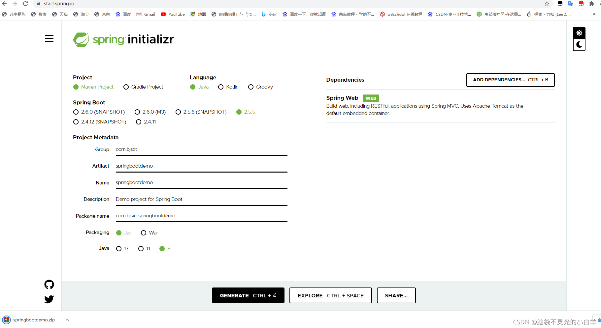Switch to dark theme moon icon
601x328 pixels.
pyautogui.click(x=579, y=45)
